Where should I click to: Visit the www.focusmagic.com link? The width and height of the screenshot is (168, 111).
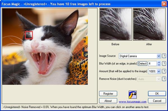pos(132,101)
